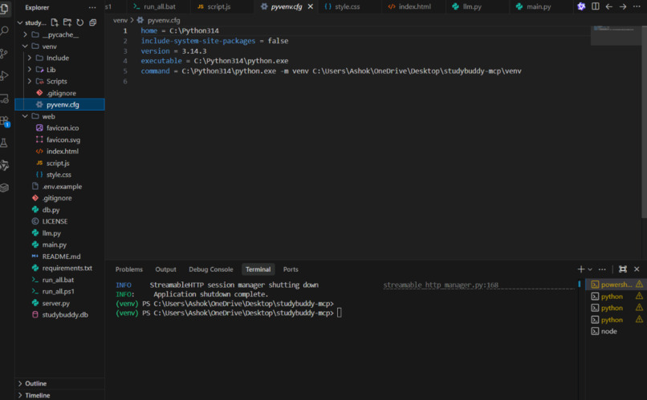
Task: Open studybuddy.db in the Explorer
Action: [x=59, y=315]
